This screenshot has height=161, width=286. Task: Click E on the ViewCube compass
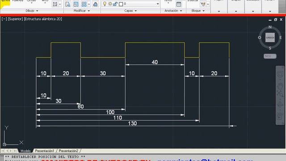(x=281, y=38)
